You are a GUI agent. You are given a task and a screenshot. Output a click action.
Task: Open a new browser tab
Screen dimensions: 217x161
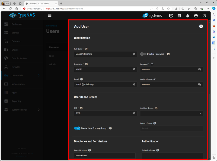tap(61, 4)
